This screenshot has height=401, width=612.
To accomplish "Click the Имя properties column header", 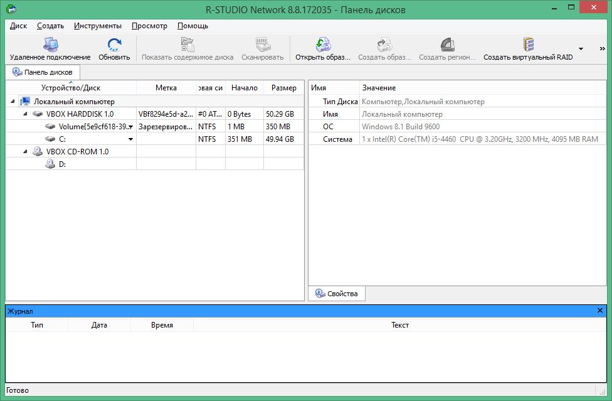I will click(x=334, y=88).
